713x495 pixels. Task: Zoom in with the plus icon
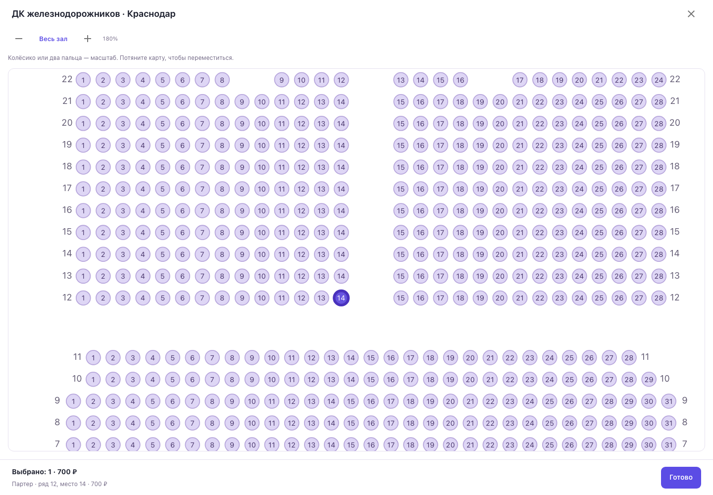point(88,39)
